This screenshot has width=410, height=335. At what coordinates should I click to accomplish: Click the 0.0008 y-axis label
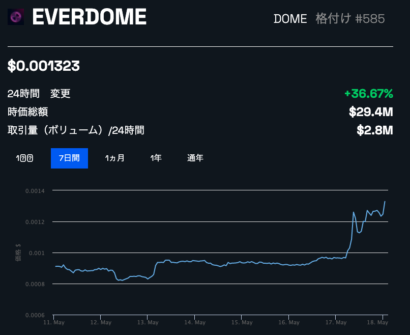tap(35, 284)
